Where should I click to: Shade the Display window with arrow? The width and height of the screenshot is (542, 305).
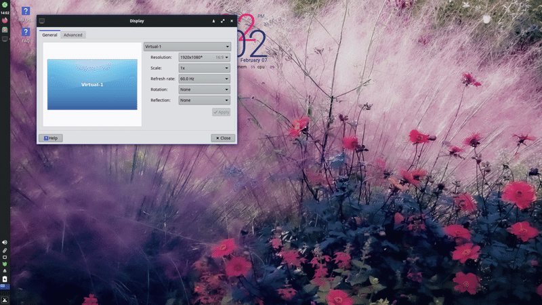[213, 21]
